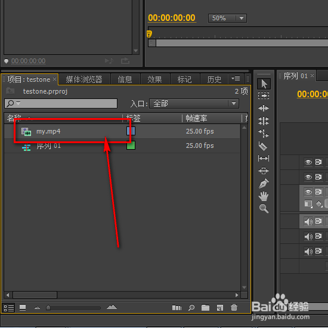Click the export frame icon in source monitor
Viewport: 328px width, 328px height.
tap(125, 61)
